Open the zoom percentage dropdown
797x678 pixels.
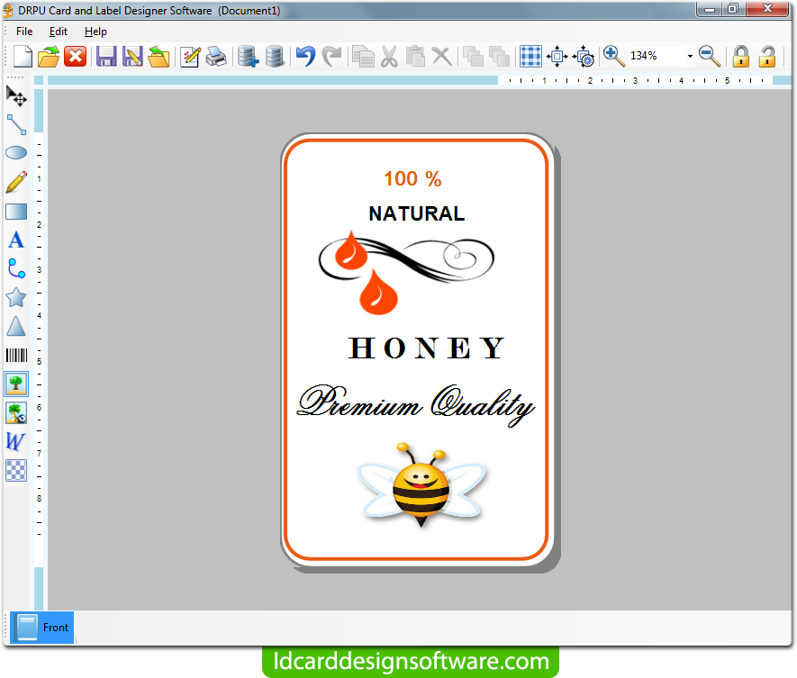(x=690, y=56)
